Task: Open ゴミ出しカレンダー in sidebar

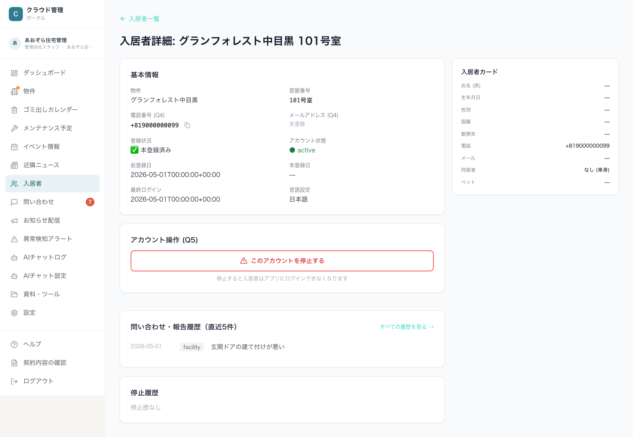Action: (x=53, y=110)
